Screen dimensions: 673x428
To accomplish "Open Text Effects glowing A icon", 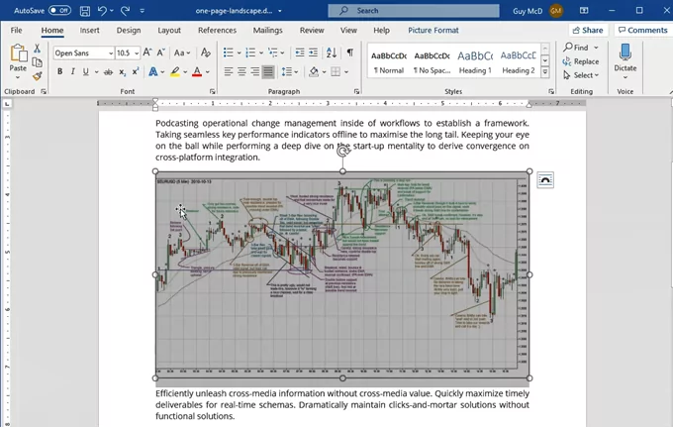I will pyautogui.click(x=152, y=71).
